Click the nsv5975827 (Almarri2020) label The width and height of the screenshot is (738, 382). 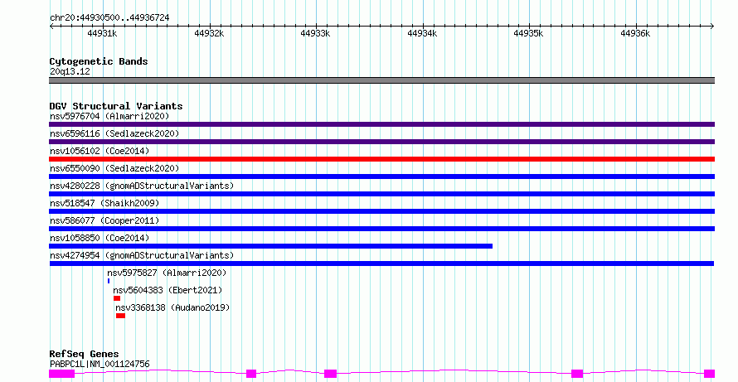(x=167, y=273)
